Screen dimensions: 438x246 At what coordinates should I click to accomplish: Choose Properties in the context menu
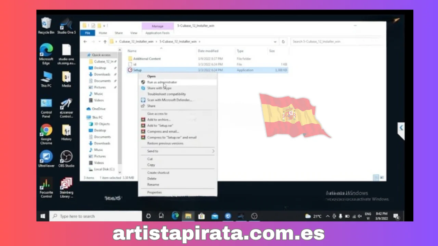(x=178, y=192)
